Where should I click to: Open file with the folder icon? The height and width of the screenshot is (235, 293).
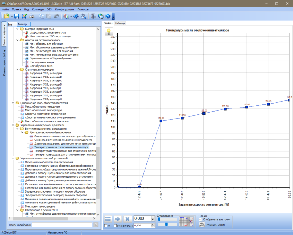click(x=7, y=16)
